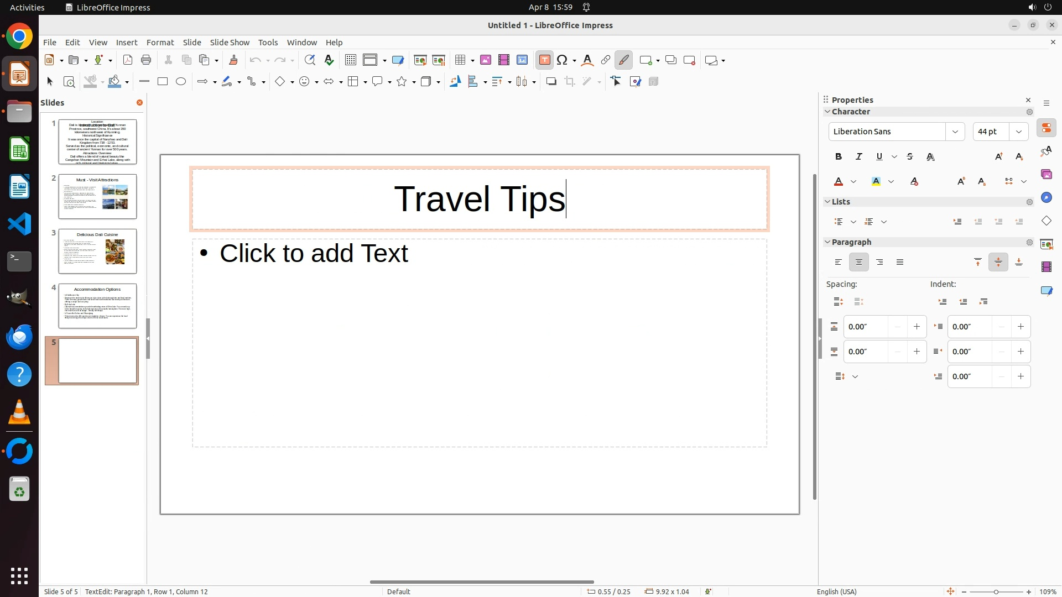Select the Rectangle drawing tool

163,82
